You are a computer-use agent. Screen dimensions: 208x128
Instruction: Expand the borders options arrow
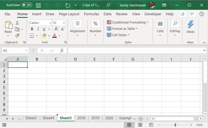[x=37, y=36]
